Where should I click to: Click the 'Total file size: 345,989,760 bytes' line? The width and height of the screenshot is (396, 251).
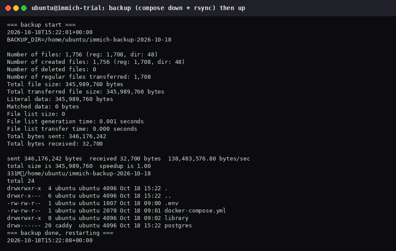click(x=65, y=84)
